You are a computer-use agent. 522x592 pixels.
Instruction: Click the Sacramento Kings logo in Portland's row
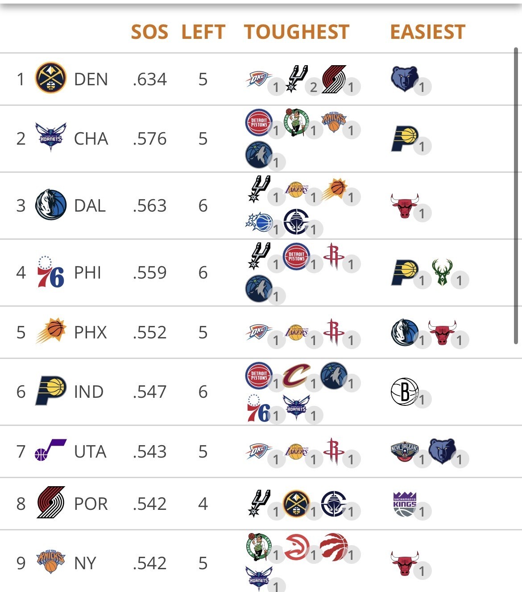[x=404, y=504]
